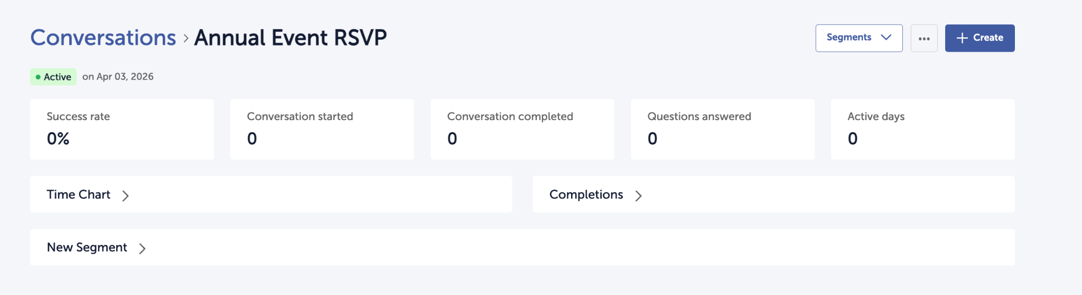Select the Questions answered card
Image resolution: width=1082 pixels, height=295 pixels.
pos(723,129)
